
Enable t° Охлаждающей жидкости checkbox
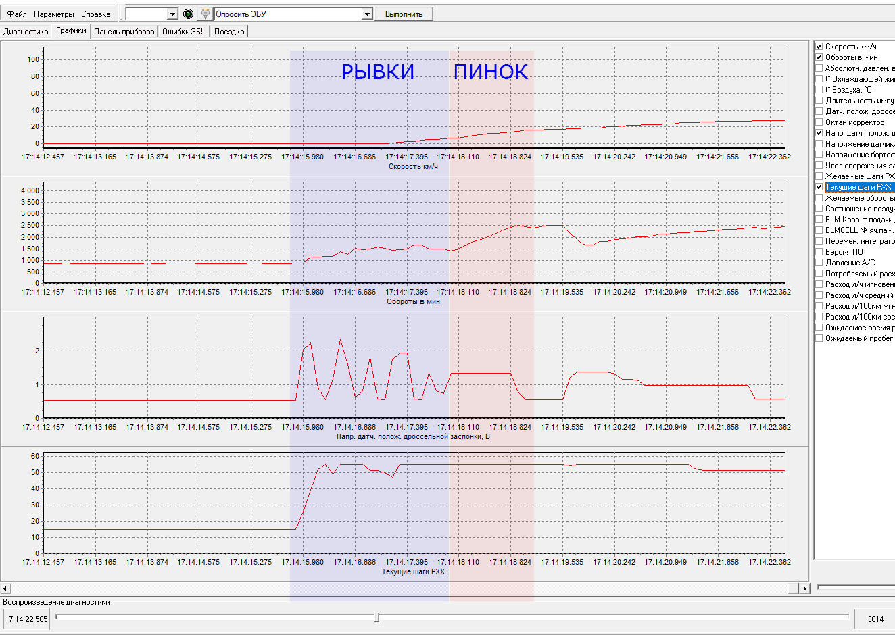pos(819,79)
